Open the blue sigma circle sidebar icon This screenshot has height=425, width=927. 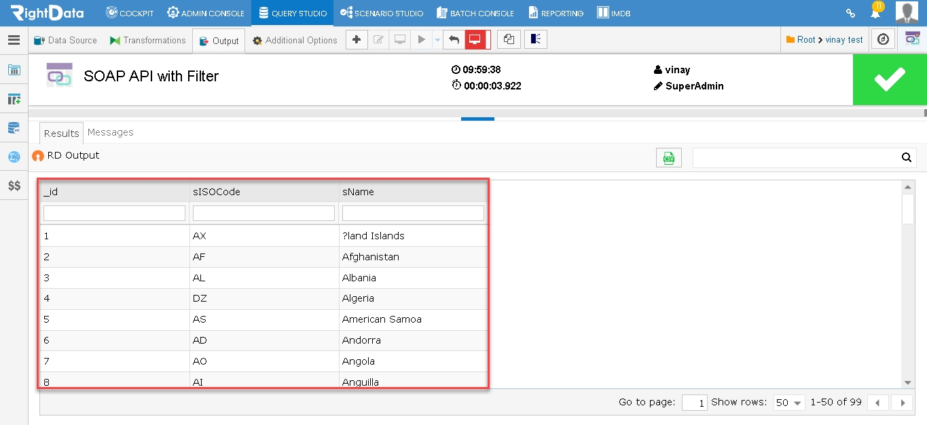pos(14,157)
